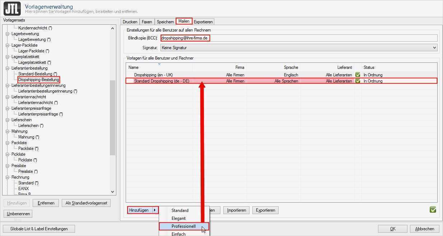Select Dropshipping-Bestellung in the tree
Screen dimensions: 443x236
(38, 80)
